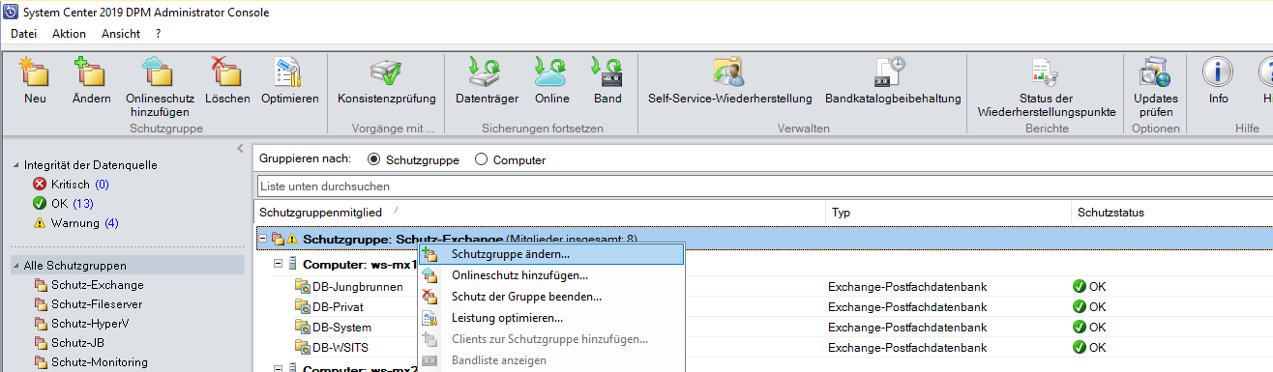Click the DB-WSITS database icon
This screenshot has width=1273, height=372.
click(x=302, y=347)
